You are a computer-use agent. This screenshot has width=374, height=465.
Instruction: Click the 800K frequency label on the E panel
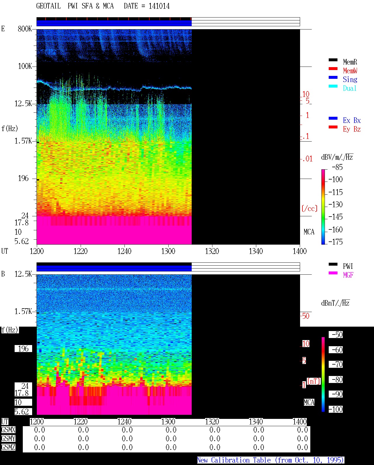coord(25,29)
